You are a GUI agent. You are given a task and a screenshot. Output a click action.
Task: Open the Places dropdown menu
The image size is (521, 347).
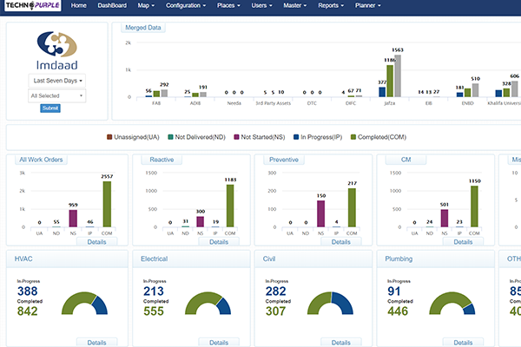(x=228, y=5)
